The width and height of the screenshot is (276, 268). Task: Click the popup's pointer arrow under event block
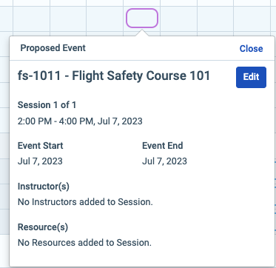pos(142,33)
